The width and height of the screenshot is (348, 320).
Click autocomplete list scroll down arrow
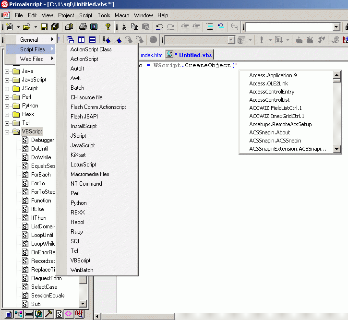tap(336, 149)
